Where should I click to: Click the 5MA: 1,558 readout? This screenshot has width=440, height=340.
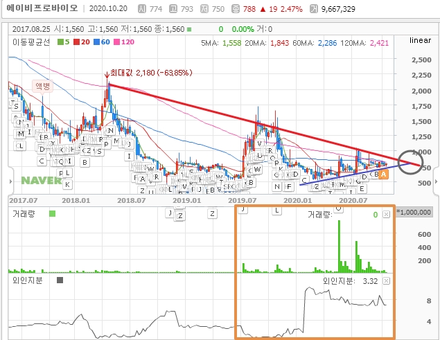[221, 43]
